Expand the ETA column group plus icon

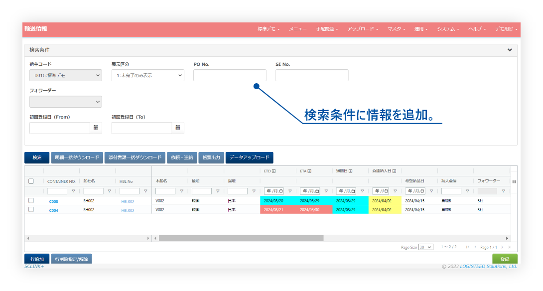[x=309, y=171]
